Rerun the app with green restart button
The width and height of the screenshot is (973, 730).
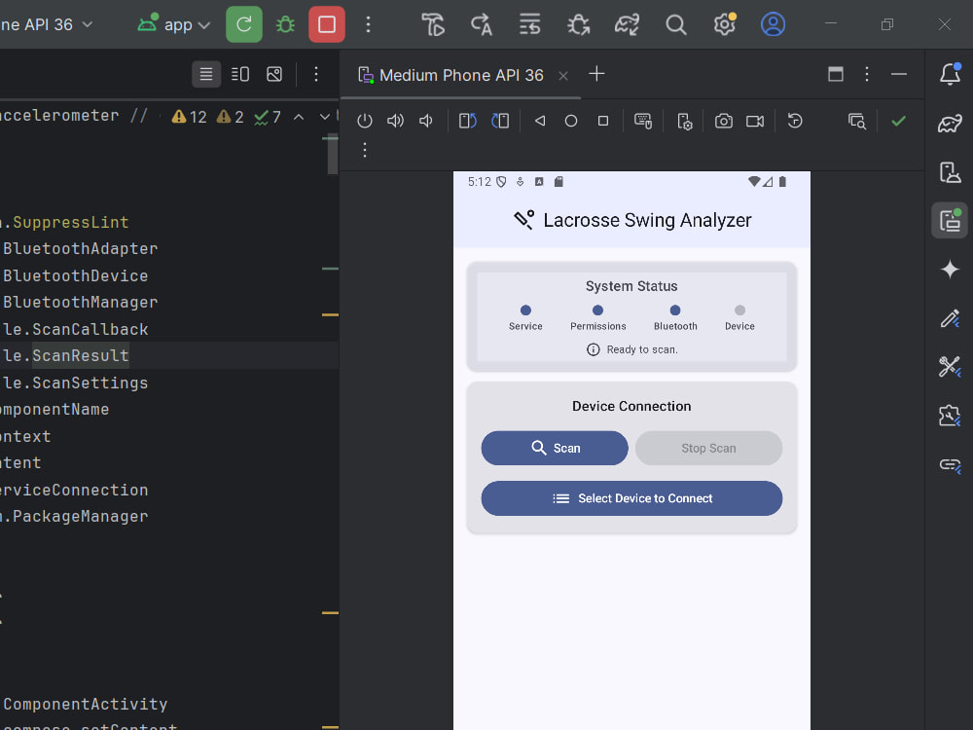[x=244, y=25]
